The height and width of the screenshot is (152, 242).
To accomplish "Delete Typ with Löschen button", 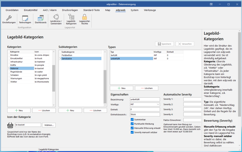I will pos(147,88).
